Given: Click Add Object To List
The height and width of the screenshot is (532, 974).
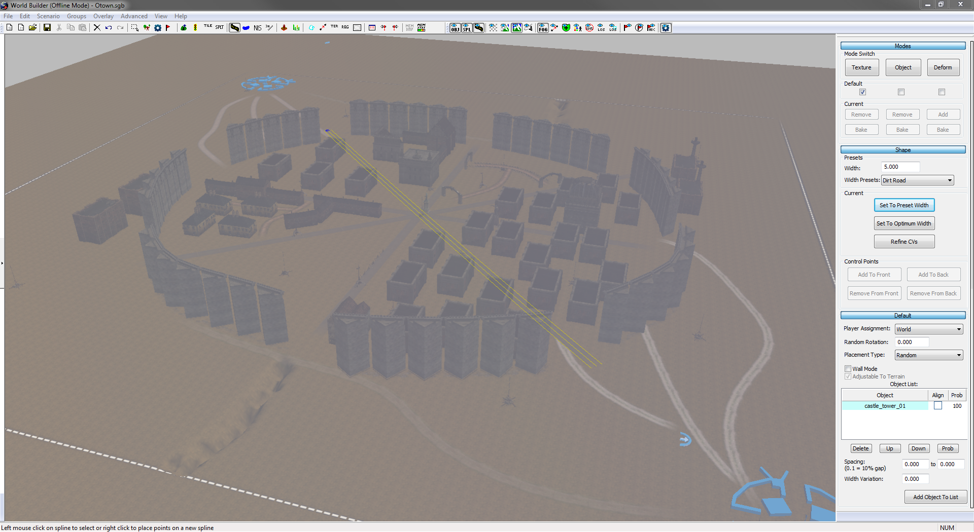Looking at the screenshot, I should (935, 497).
